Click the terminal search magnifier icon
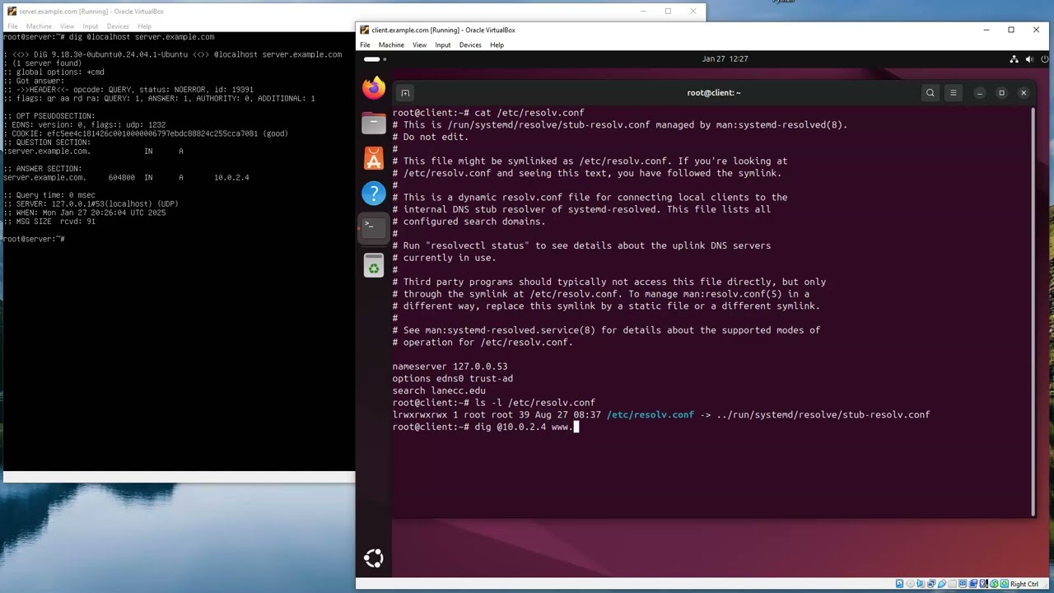Screen dimensions: 1054x593 pos(930,93)
